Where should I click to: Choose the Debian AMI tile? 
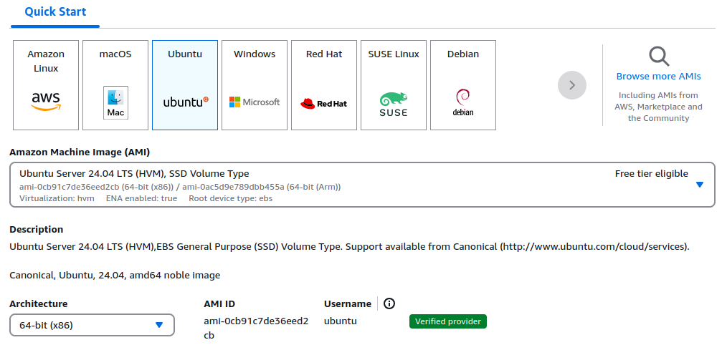(x=463, y=85)
